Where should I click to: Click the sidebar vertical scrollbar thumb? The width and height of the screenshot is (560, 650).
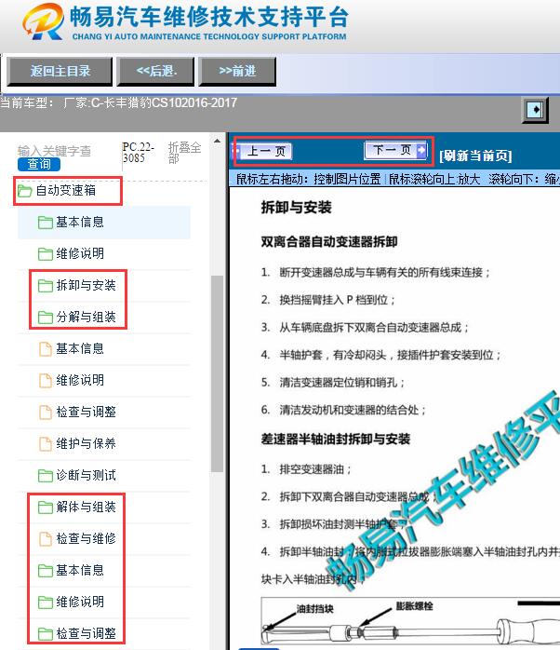[x=217, y=373]
